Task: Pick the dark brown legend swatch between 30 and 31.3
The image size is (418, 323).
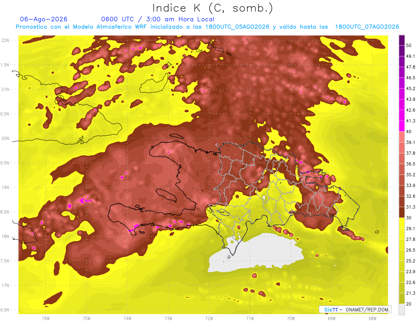Action: pos(402,212)
